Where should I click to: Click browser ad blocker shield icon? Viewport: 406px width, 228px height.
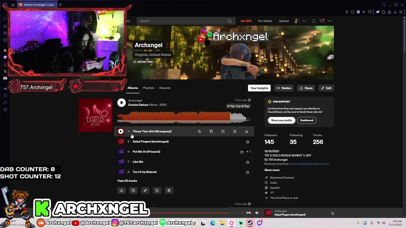point(358,12)
